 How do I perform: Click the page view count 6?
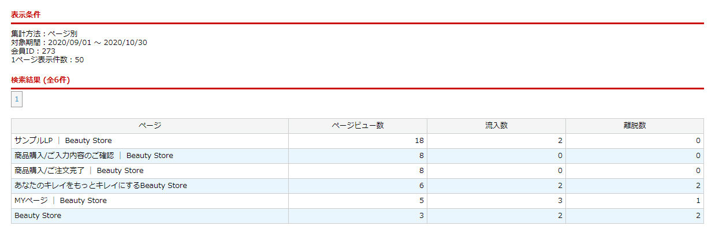pyautogui.click(x=422, y=186)
